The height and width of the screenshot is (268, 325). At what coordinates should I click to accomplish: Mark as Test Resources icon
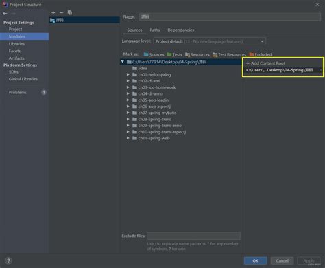click(215, 54)
